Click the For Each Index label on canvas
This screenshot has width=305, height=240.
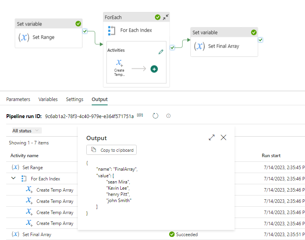136,30
